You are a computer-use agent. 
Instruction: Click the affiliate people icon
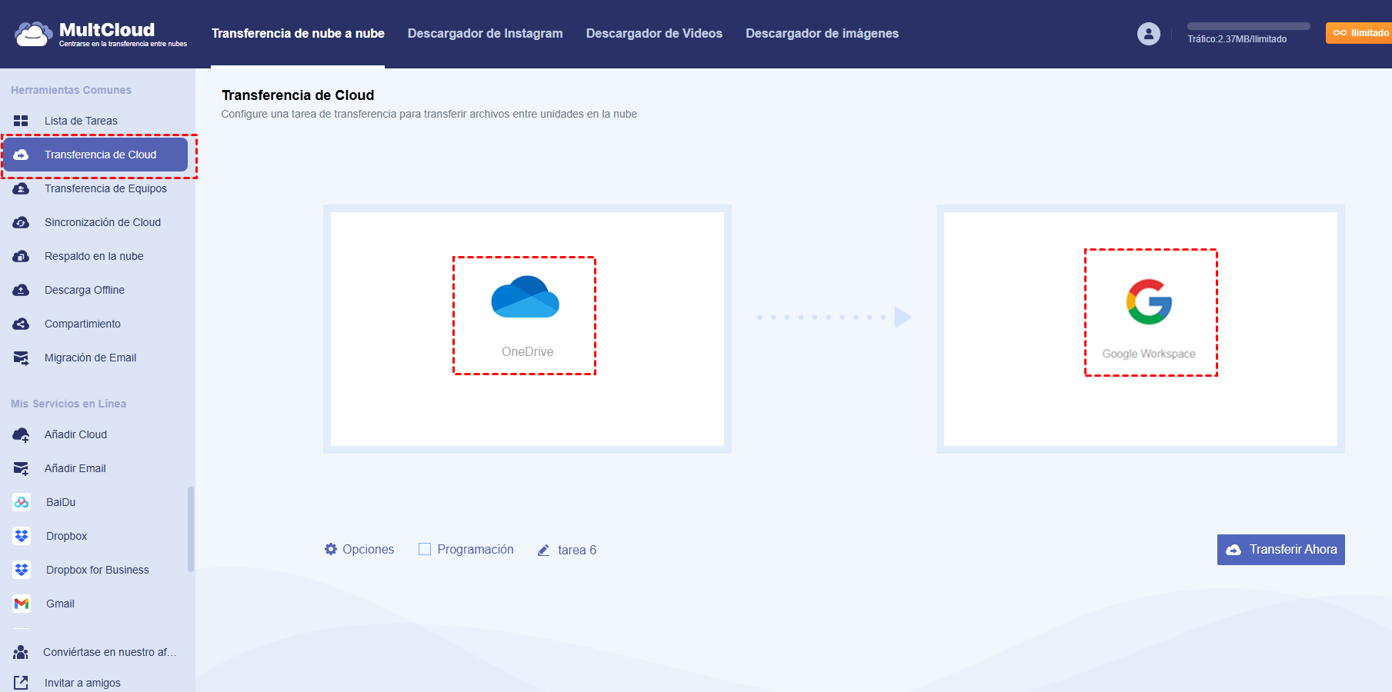point(21,652)
